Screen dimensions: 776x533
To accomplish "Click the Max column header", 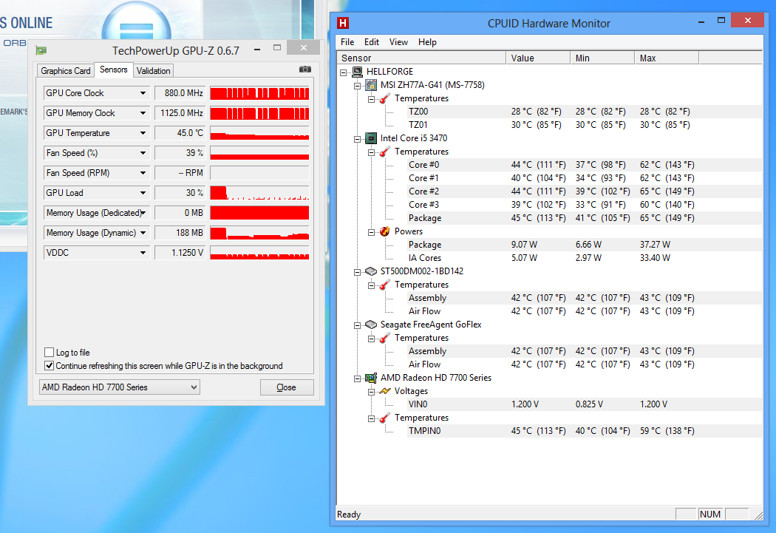I will (x=667, y=58).
